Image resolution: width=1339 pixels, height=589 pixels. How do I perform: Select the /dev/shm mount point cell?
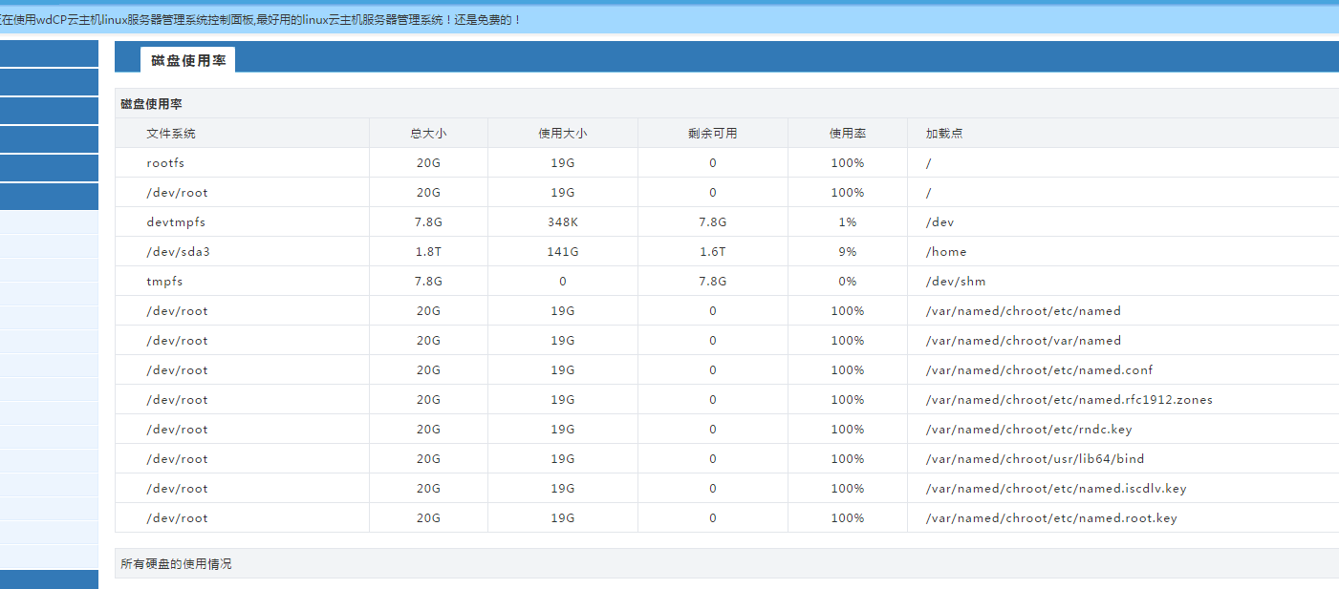(x=956, y=282)
